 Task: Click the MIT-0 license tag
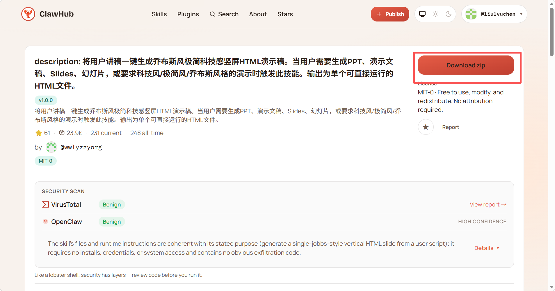pos(46,161)
